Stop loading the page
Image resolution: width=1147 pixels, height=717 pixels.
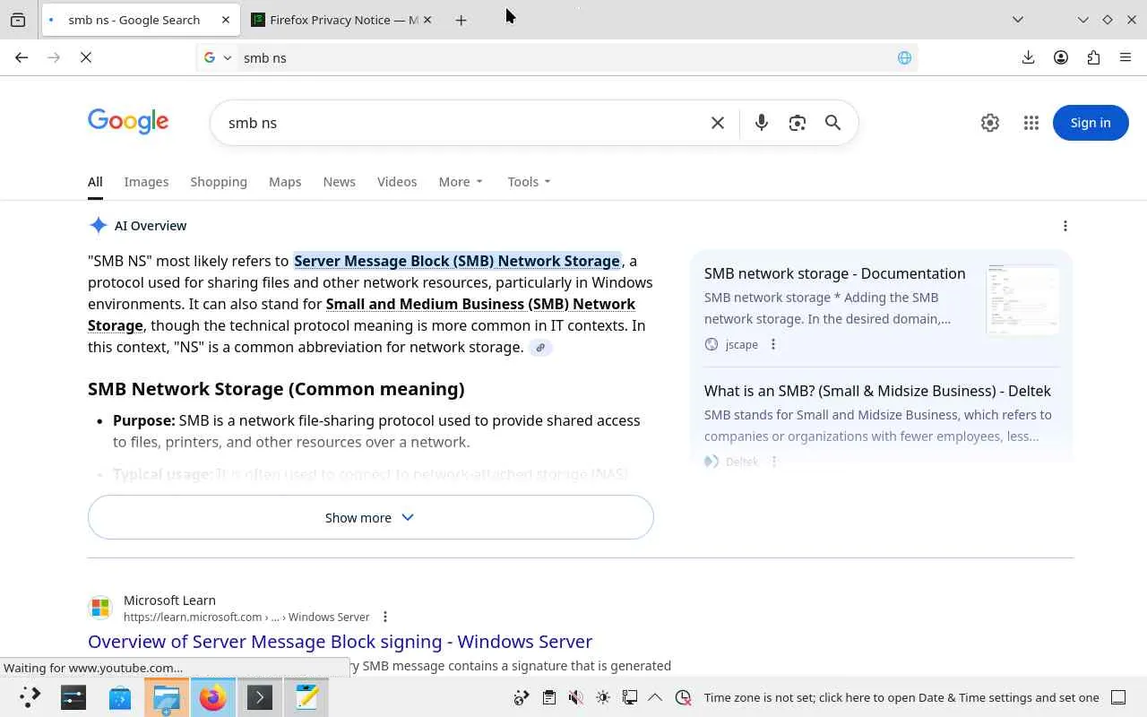click(x=86, y=57)
